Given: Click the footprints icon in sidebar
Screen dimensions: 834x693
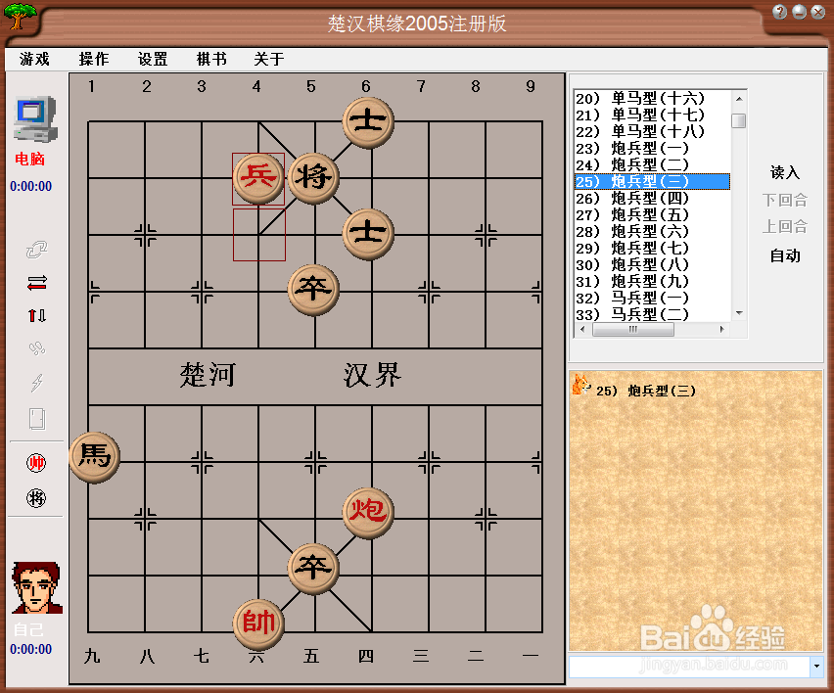Looking at the screenshot, I should pyautogui.click(x=36, y=348).
